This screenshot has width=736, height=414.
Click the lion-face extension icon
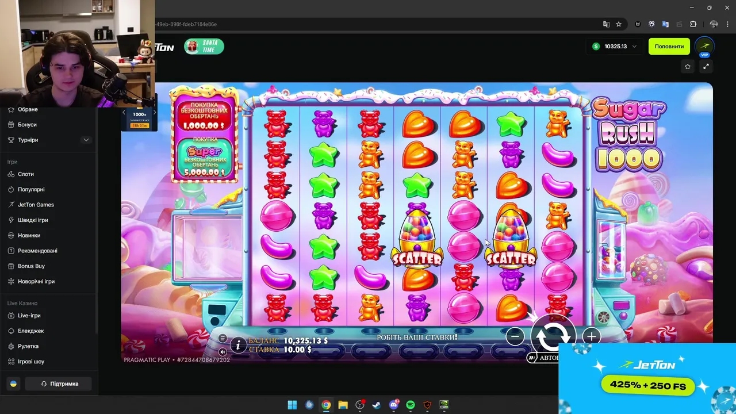tap(651, 24)
